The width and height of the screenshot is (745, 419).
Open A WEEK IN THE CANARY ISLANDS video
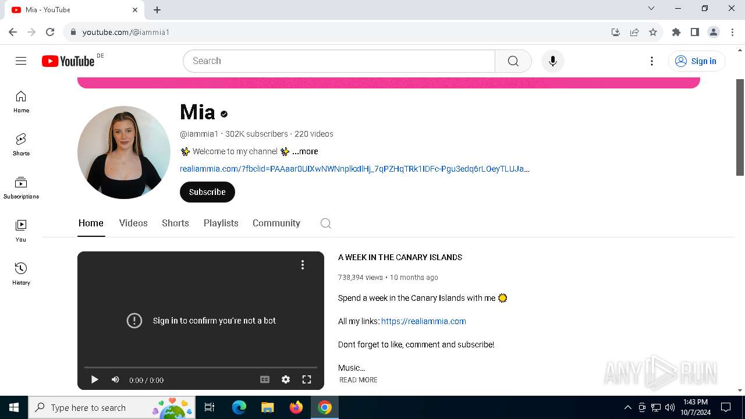(x=400, y=257)
